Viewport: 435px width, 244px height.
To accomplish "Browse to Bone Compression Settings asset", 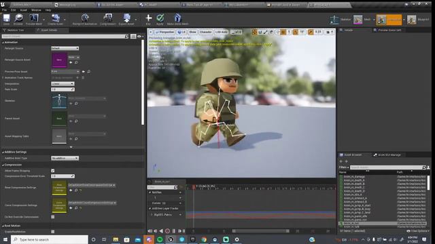I will (x=76, y=190).
